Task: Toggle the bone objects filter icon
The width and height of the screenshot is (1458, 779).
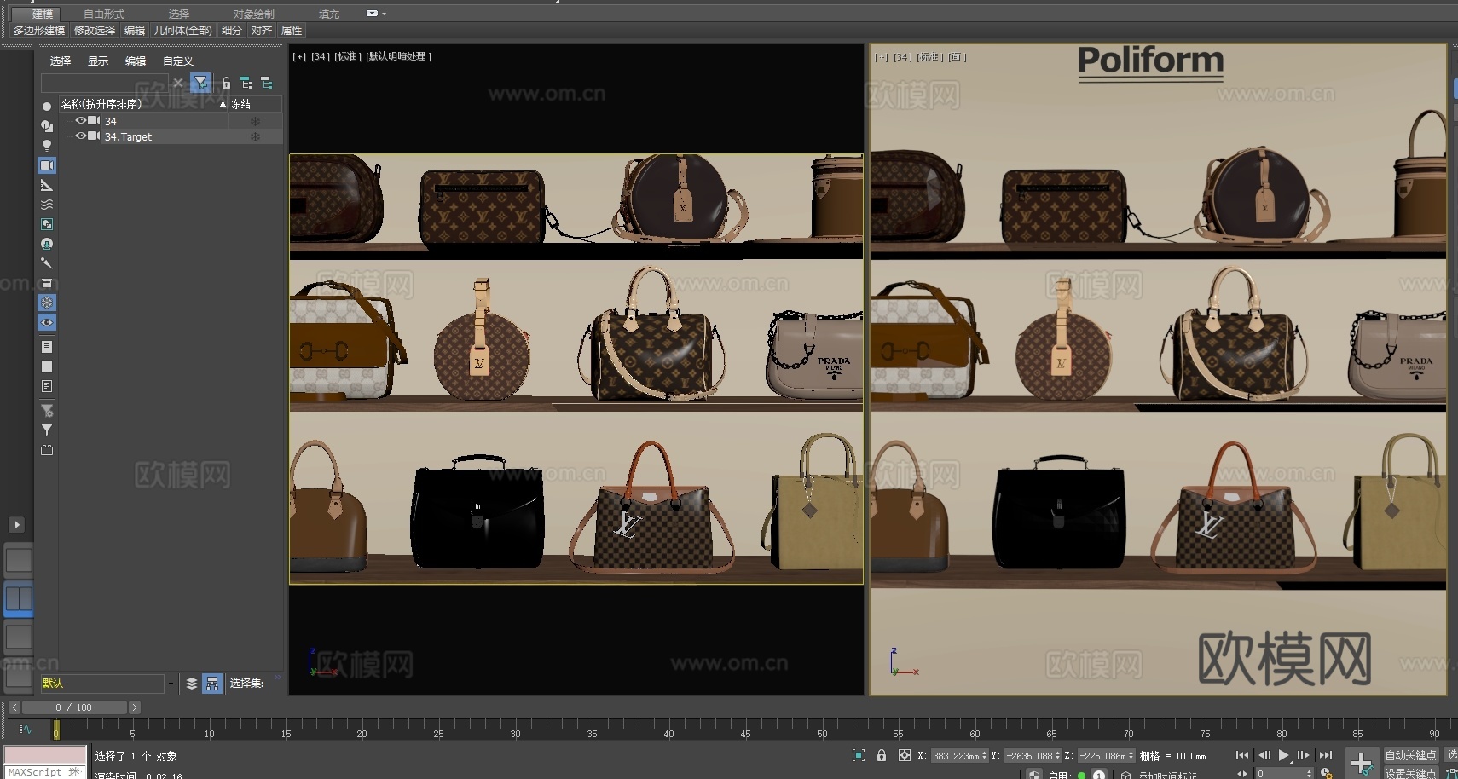Action: tap(47, 263)
